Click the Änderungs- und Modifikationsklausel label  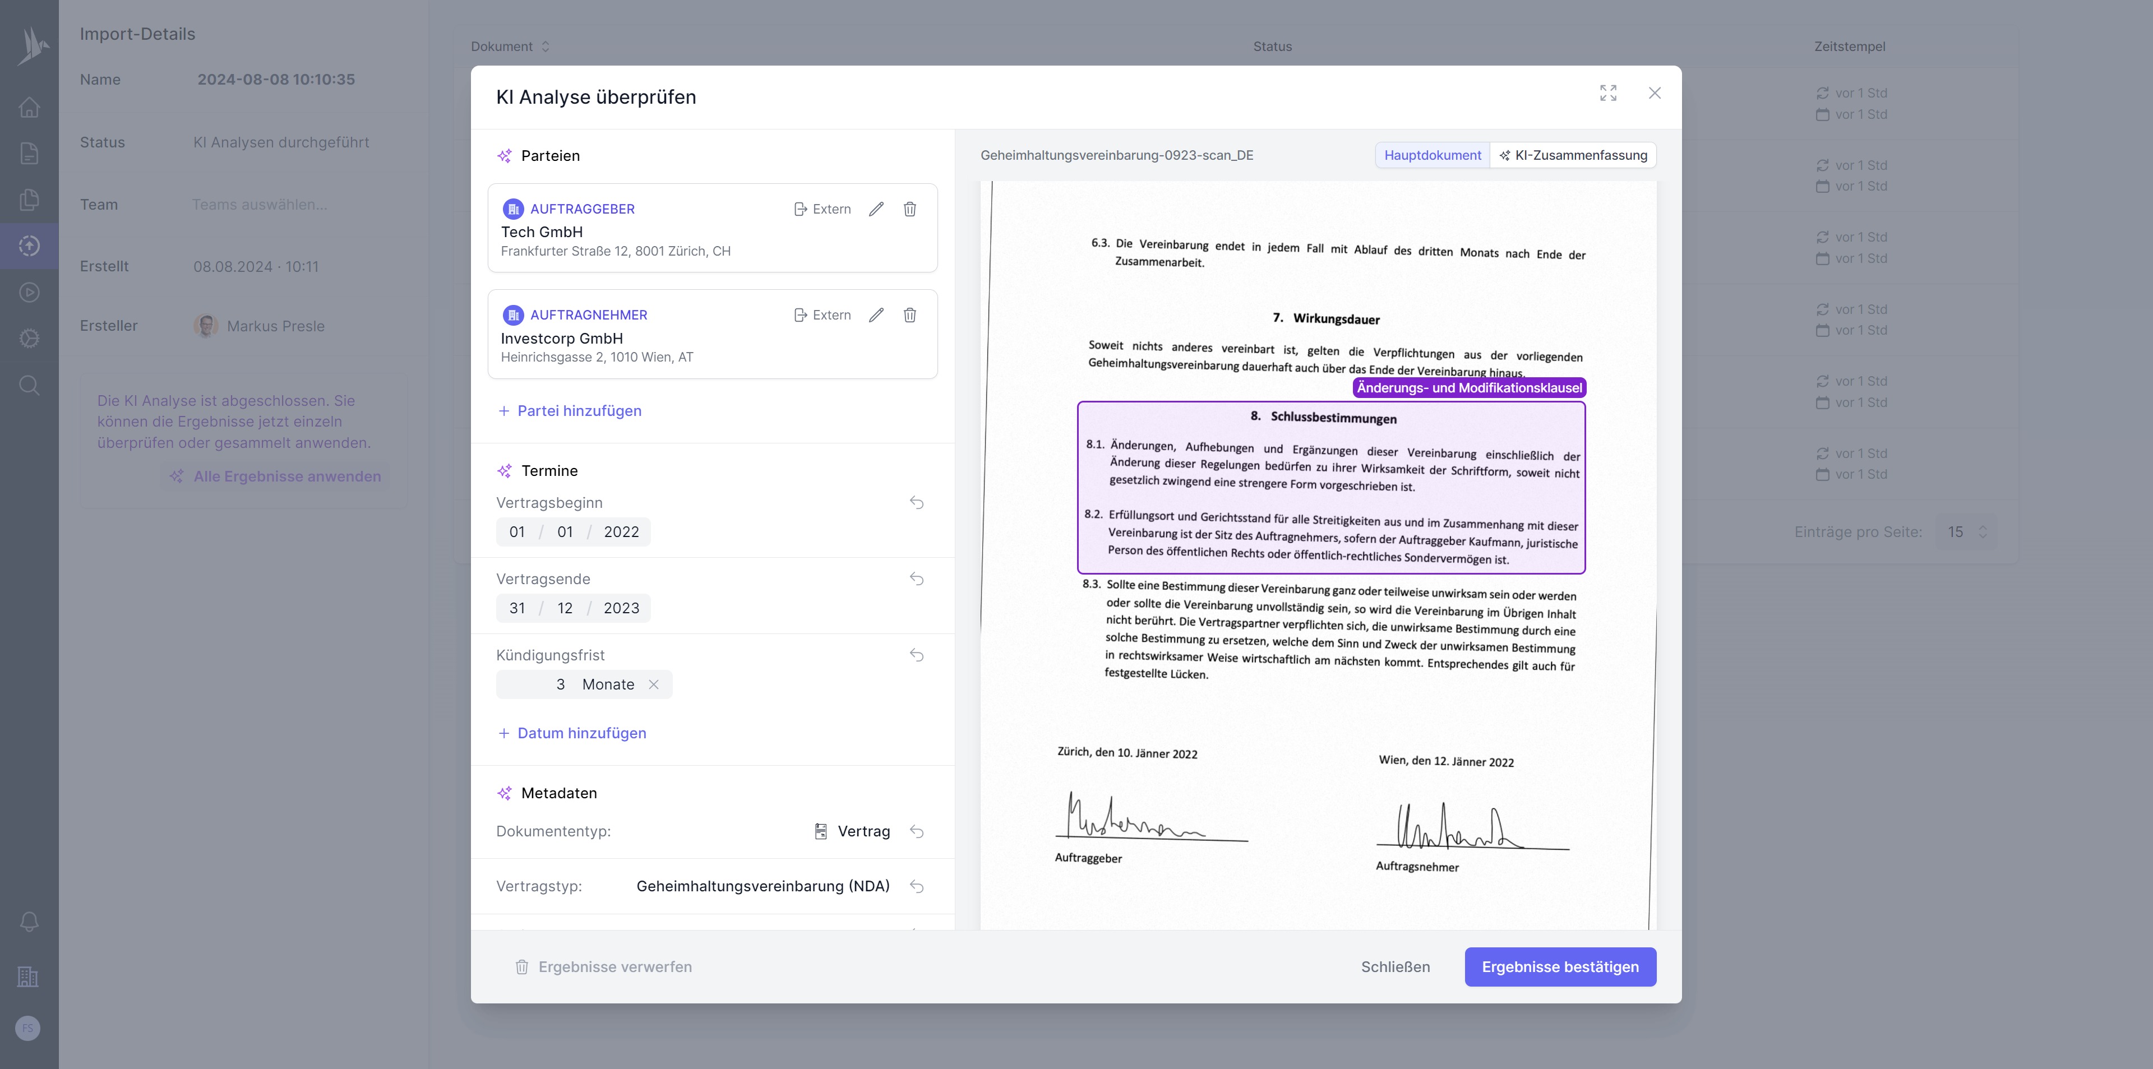pyautogui.click(x=1470, y=388)
